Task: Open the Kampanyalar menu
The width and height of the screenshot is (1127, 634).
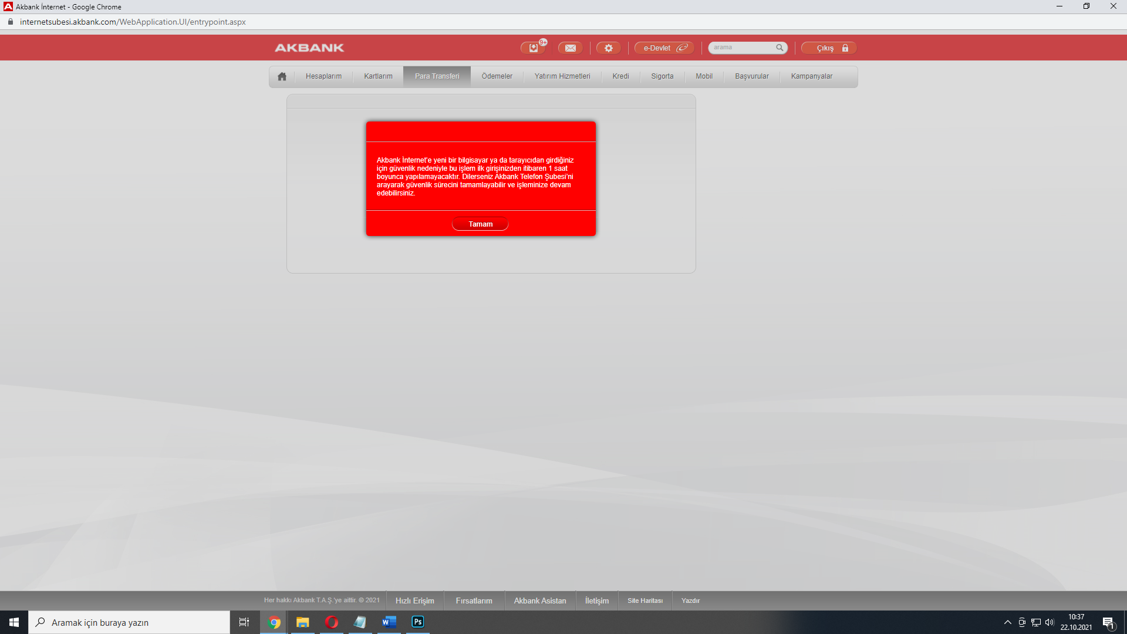Action: 812,76
